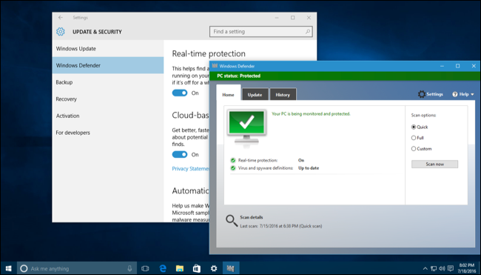This screenshot has height=275, width=481.
Task: Click the taskbar clock and date
Action: [467, 268]
